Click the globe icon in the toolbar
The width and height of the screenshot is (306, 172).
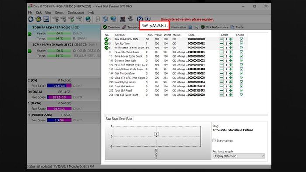(88, 19)
